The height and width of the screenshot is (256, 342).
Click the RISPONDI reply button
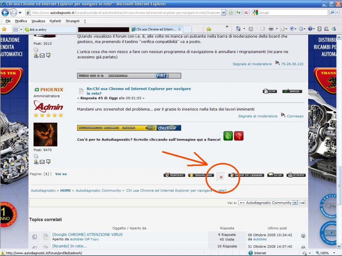point(174,175)
